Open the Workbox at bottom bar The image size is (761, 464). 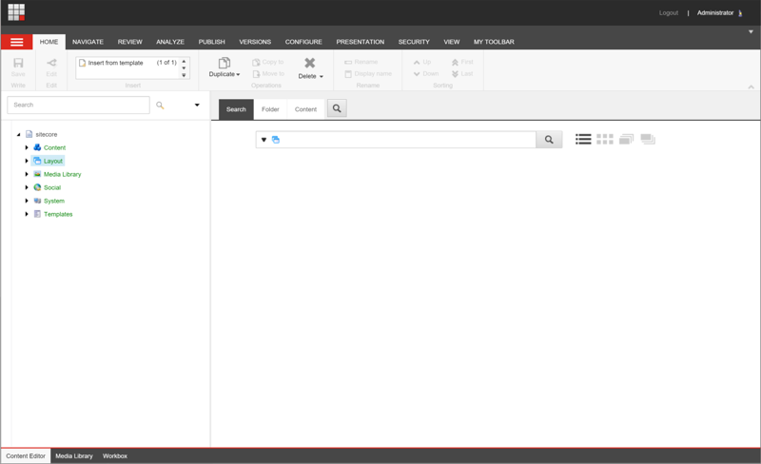(x=115, y=456)
